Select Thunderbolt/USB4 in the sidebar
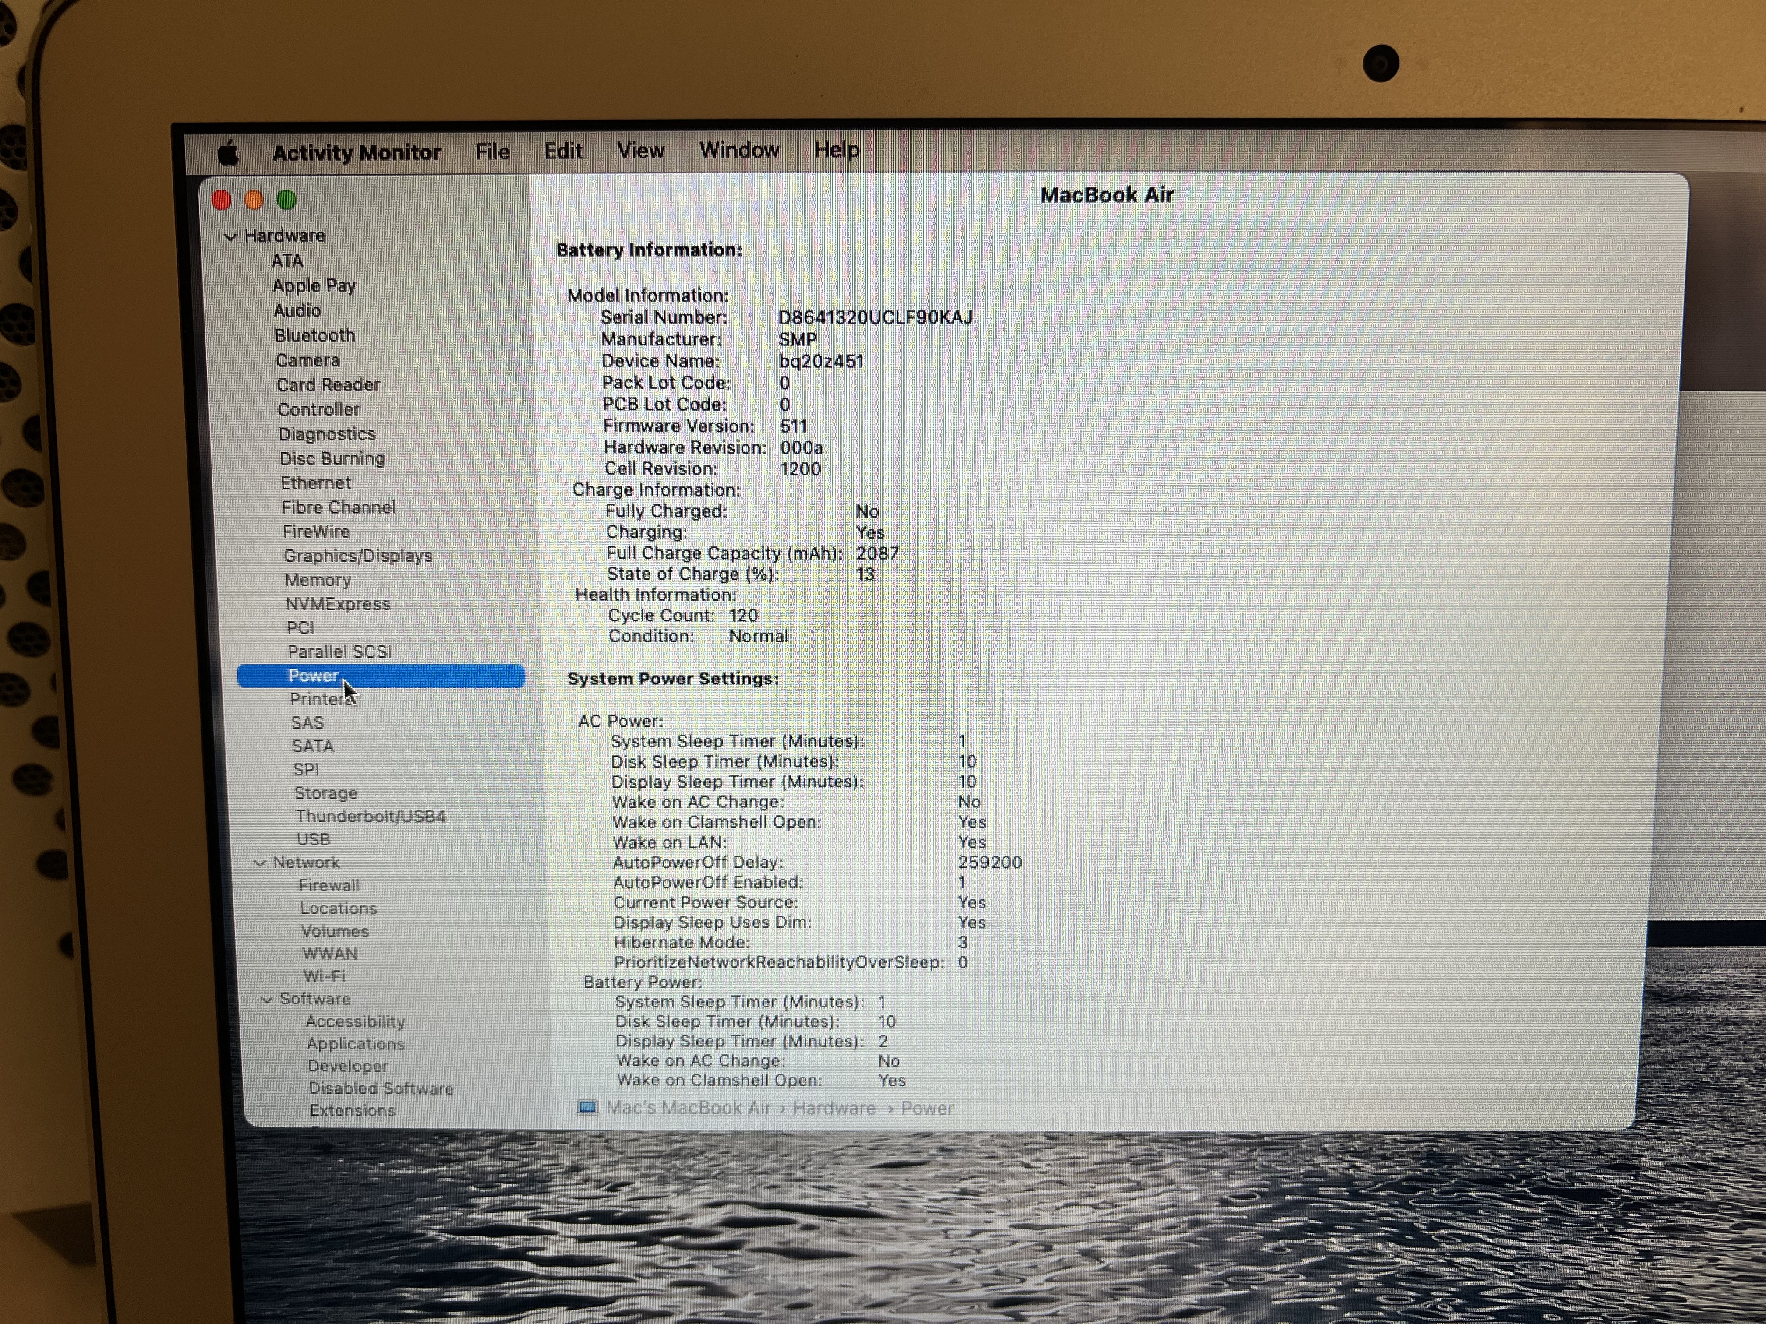 tap(371, 817)
